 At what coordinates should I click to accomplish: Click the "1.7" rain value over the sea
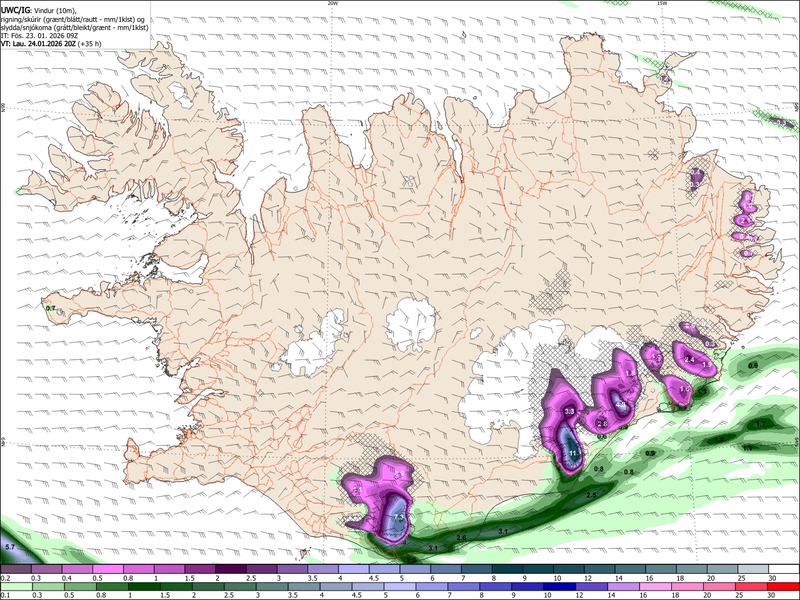click(x=761, y=424)
